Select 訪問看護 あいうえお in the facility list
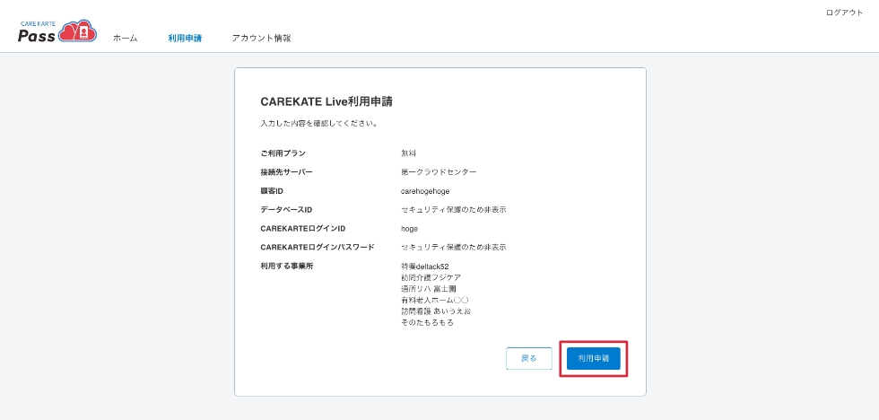 432,311
